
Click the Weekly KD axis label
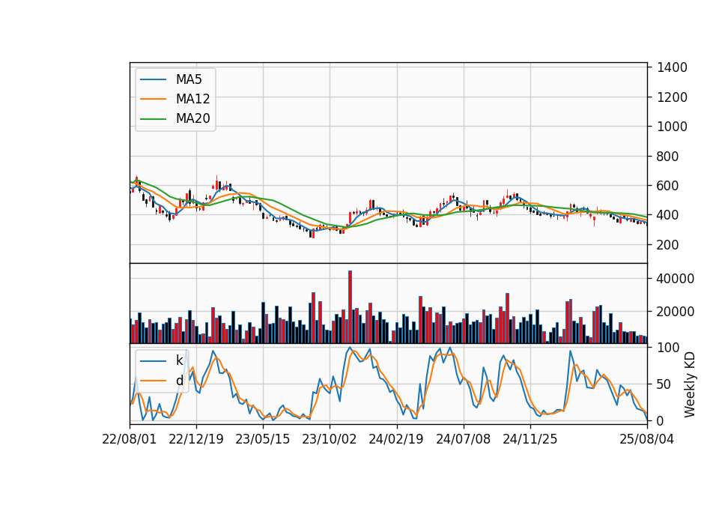tap(689, 384)
